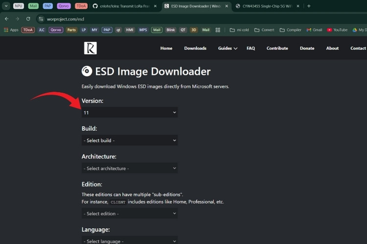Viewport: 367px width, 244px height.
Task: Click the tab groups grid icon
Action: [218, 30]
